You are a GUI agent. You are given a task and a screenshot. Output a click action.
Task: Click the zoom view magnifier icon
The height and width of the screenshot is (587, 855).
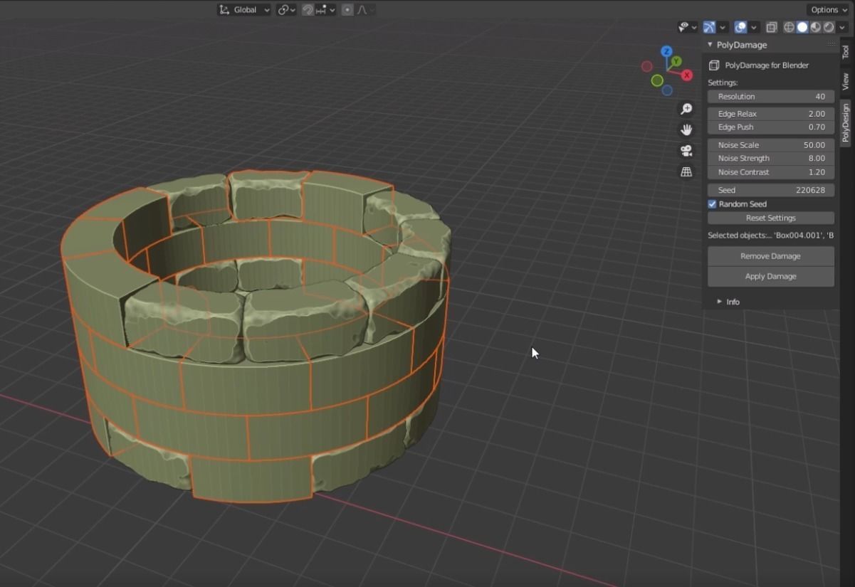[686, 109]
